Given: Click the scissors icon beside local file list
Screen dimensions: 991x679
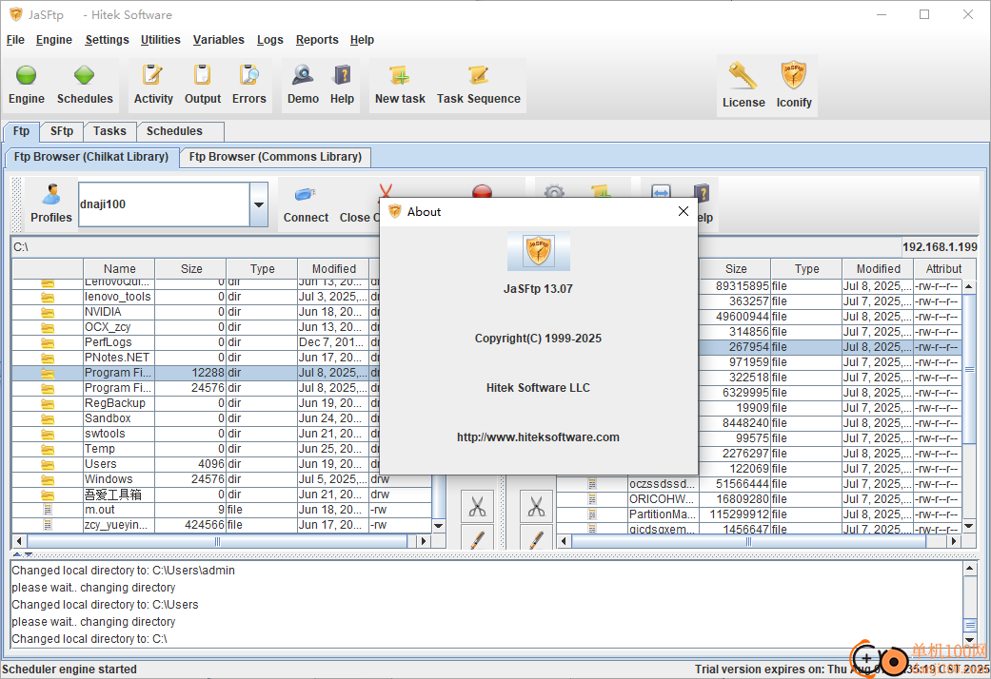Looking at the screenshot, I should 477,507.
